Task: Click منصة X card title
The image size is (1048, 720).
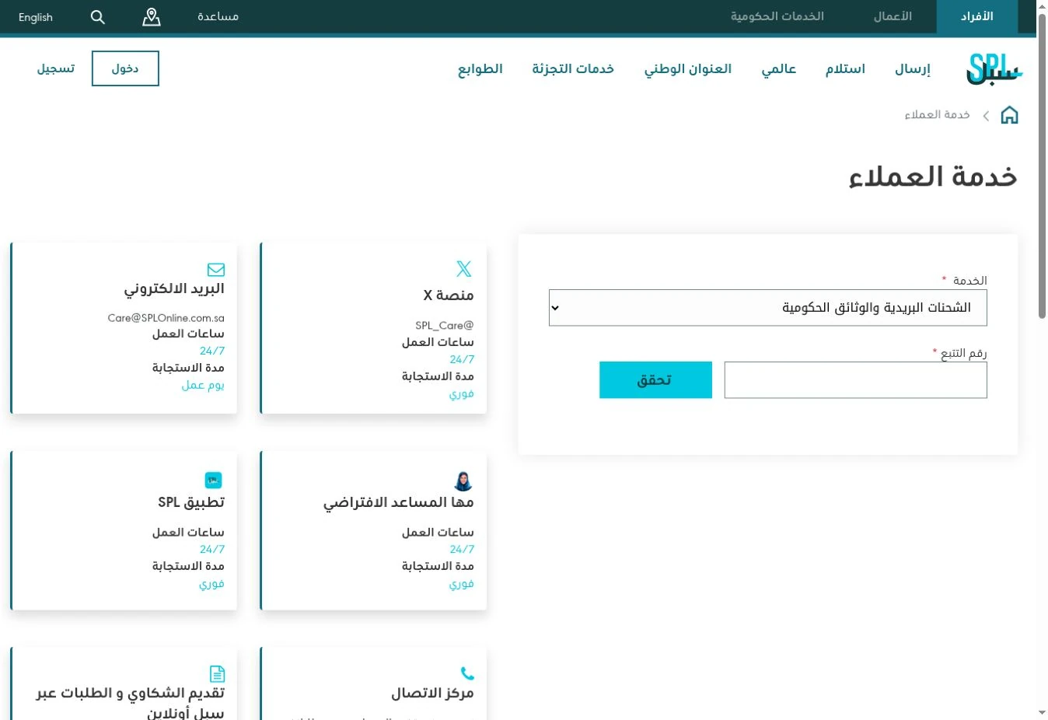Action: click(449, 295)
